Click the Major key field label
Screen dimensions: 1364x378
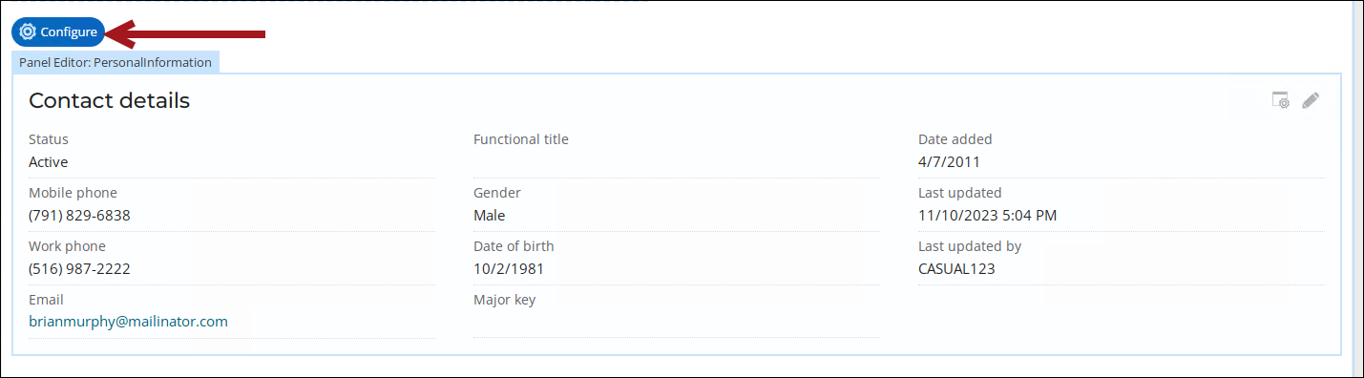505,300
